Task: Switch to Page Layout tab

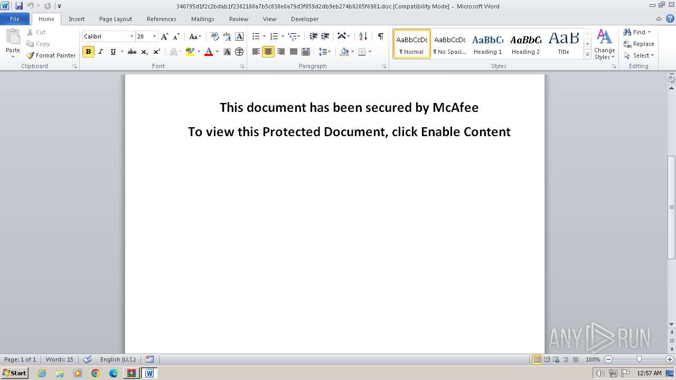Action: pos(116,18)
